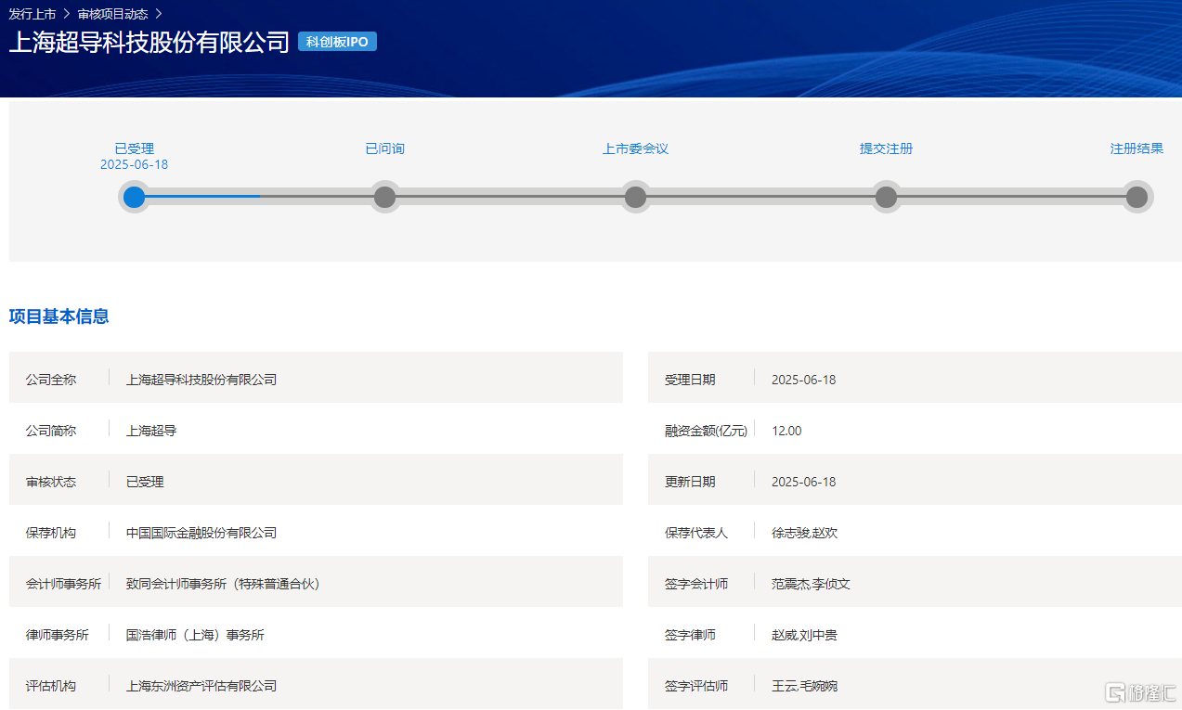Click the 项目基本信息 section heading
This screenshot has height=710, width=1182.
tap(59, 316)
